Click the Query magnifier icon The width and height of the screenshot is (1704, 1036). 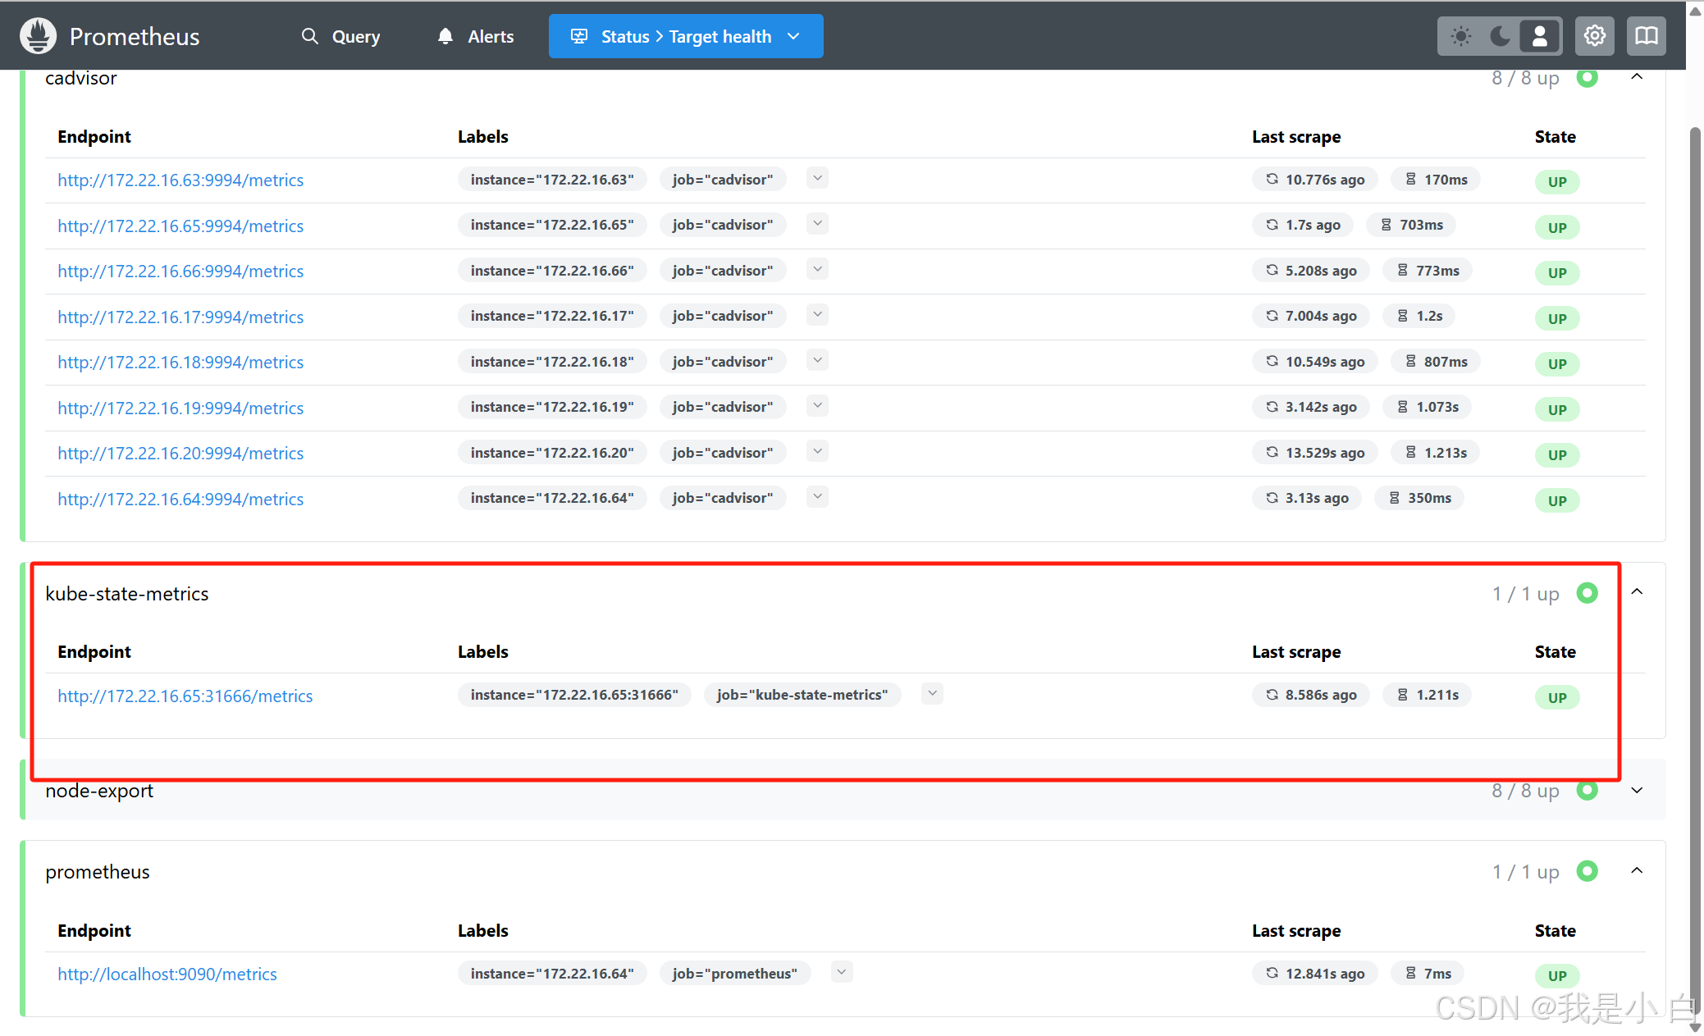point(309,36)
